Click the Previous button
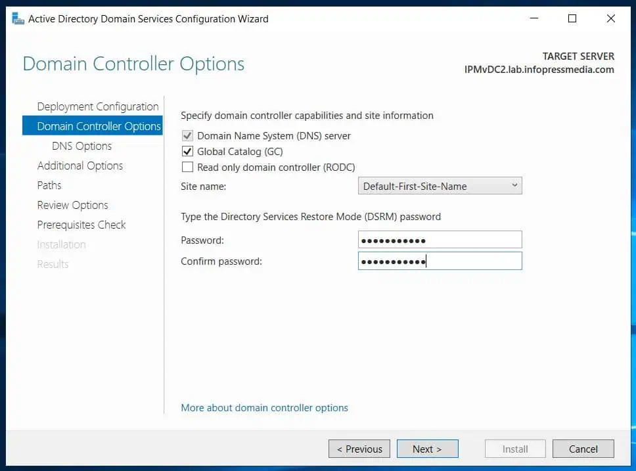636x471 pixels. click(359, 449)
